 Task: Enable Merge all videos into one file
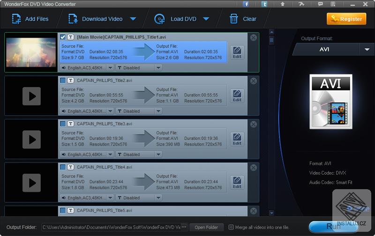pos(231,227)
